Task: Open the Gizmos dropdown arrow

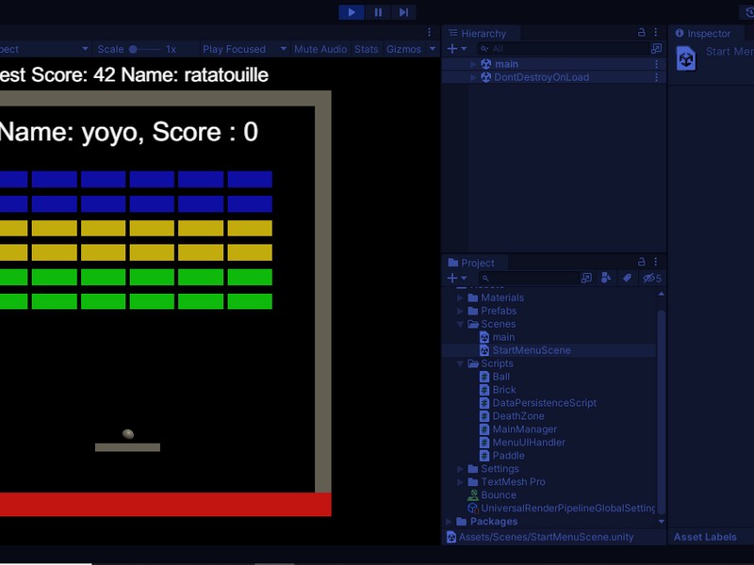Action: pyautogui.click(x=433, y=49)
